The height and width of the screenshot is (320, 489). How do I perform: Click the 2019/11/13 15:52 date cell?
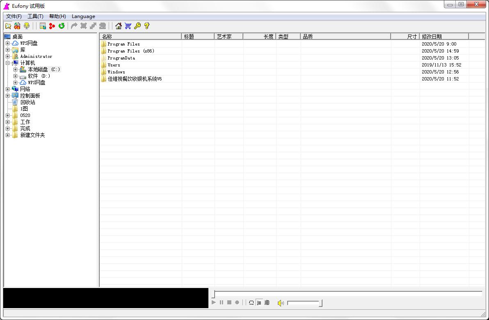[441, 65]
